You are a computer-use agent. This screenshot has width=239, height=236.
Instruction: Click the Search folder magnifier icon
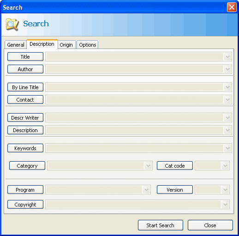point(12,24)
